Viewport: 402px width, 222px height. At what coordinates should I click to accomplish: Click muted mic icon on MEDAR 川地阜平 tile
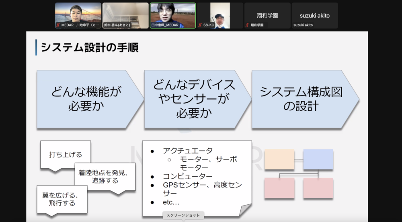click(x=58, y=25)
